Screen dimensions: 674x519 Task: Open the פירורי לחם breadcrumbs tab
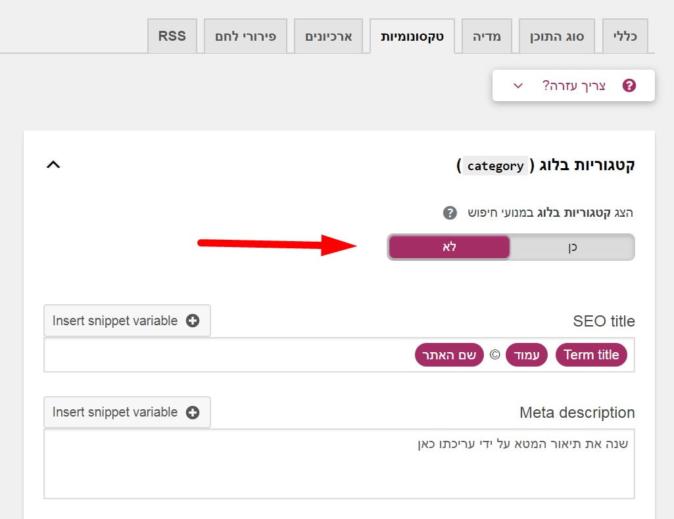[x=246, y=36]
